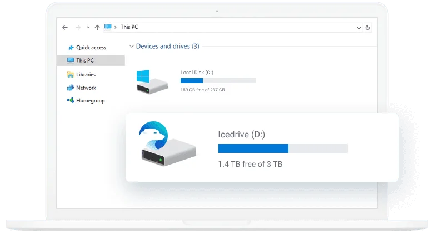Screen dimensions: 429x231
Task: Go back with the left arrow
Action: [x=65, y=27]
